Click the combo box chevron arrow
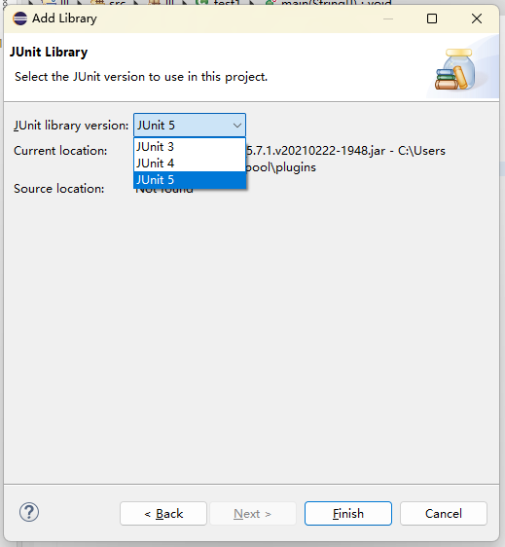 tap(237, 126)
